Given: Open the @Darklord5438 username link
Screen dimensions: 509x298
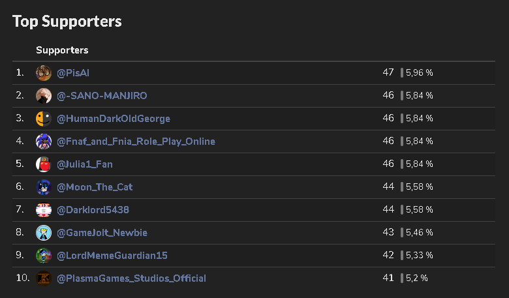Looking at the screenshot, I should (93, 210).
